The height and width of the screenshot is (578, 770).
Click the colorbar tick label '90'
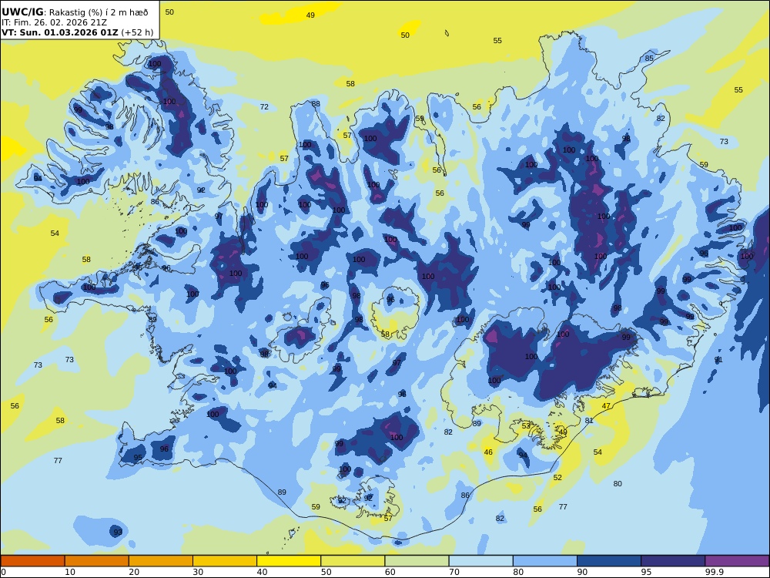[x=582, y=572]
